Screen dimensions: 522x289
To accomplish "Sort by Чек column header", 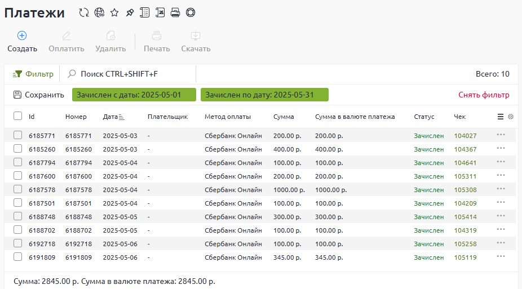I will 460,117.
